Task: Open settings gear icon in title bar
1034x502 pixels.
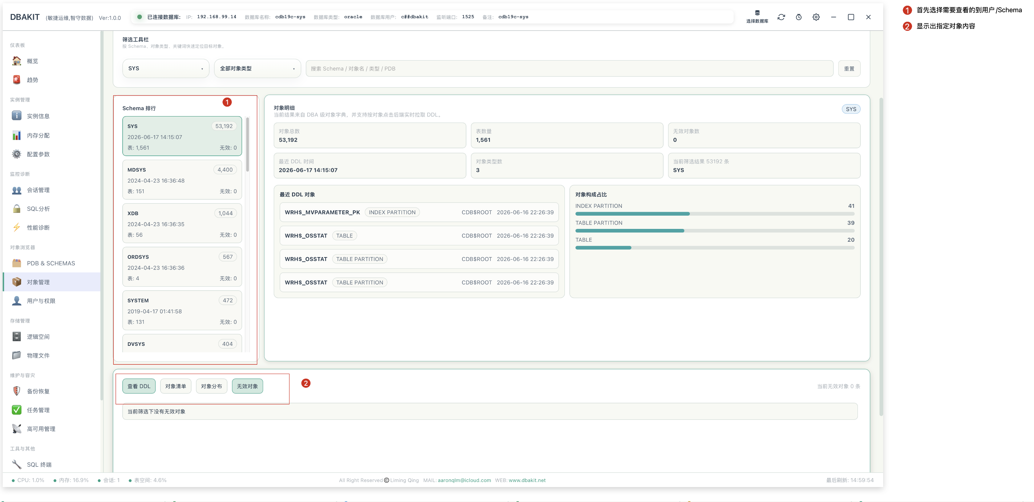Action: click(x=816, y=17)
